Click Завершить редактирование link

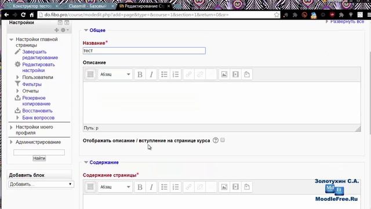(x=40, y=55)
